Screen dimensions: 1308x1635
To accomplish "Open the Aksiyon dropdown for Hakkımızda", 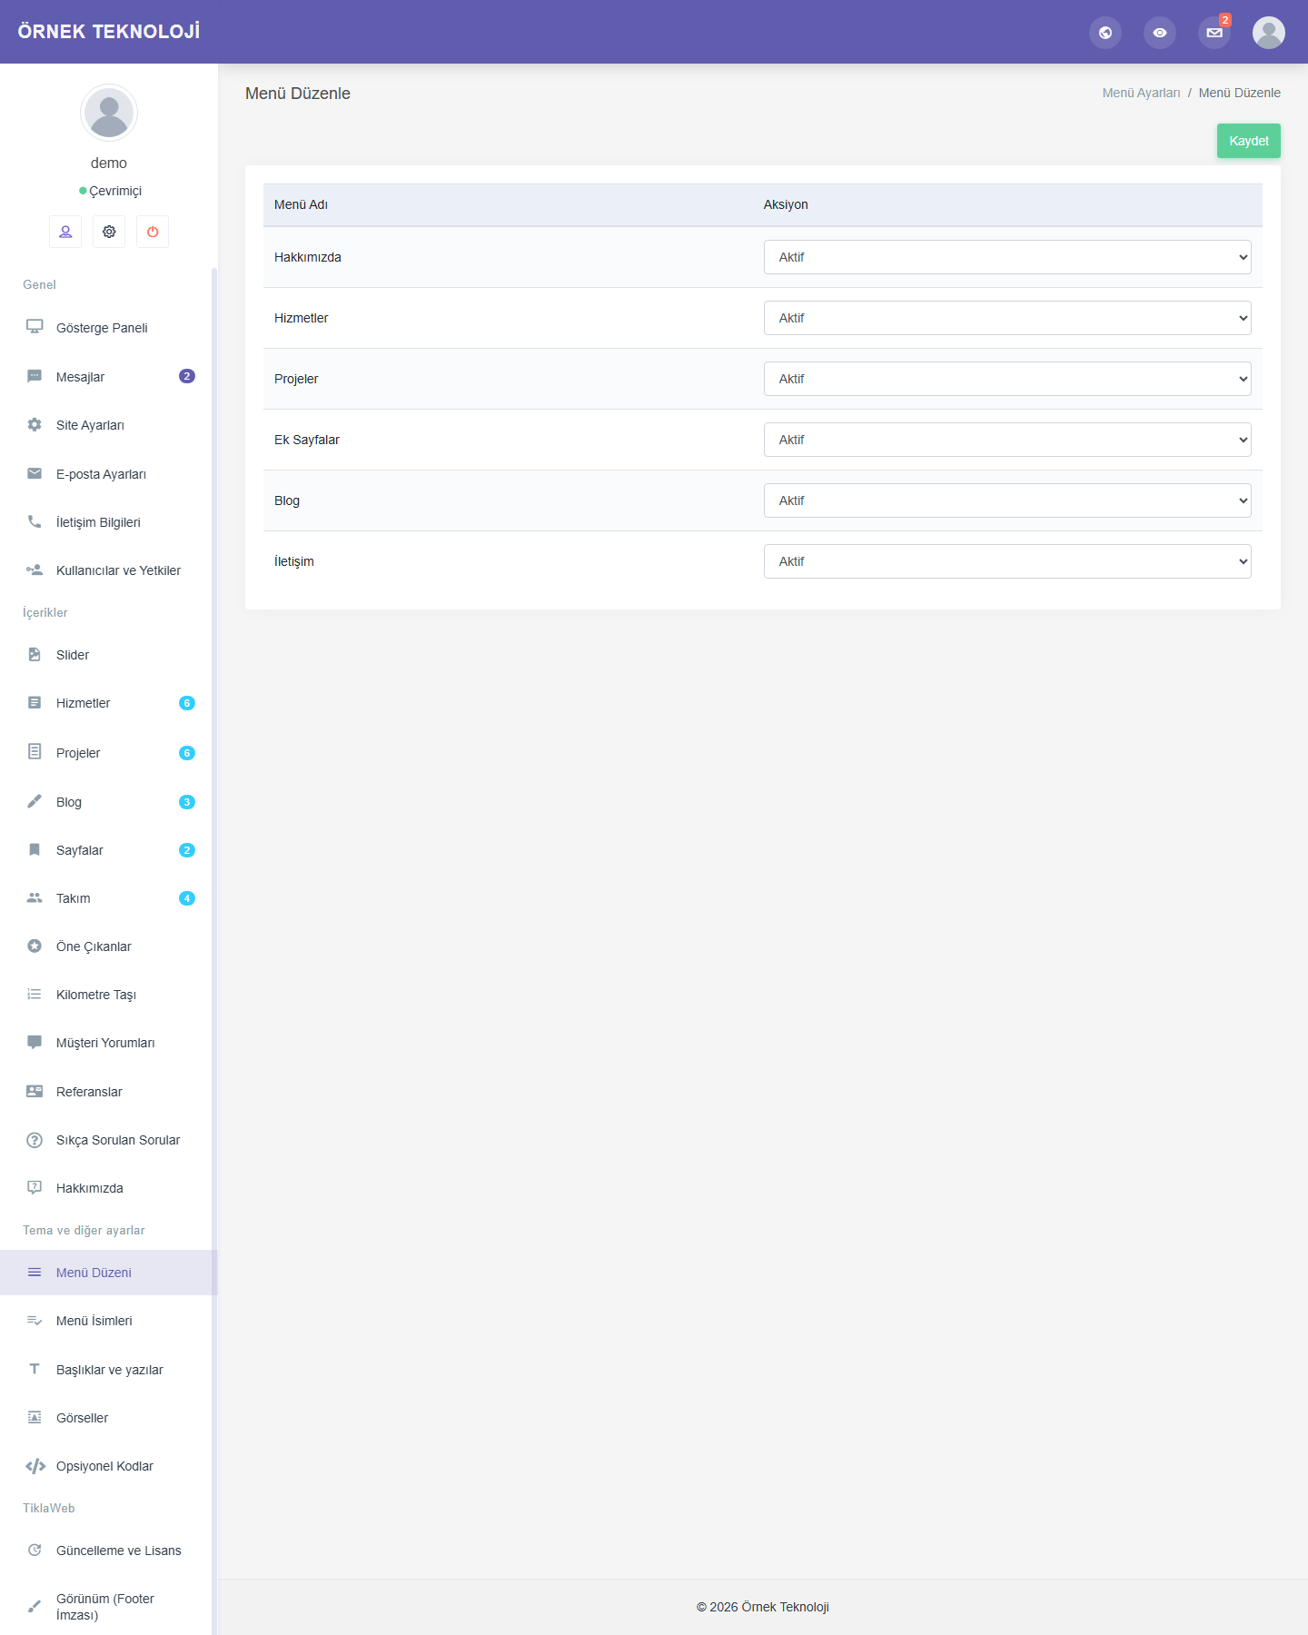I will [1007, 257].
